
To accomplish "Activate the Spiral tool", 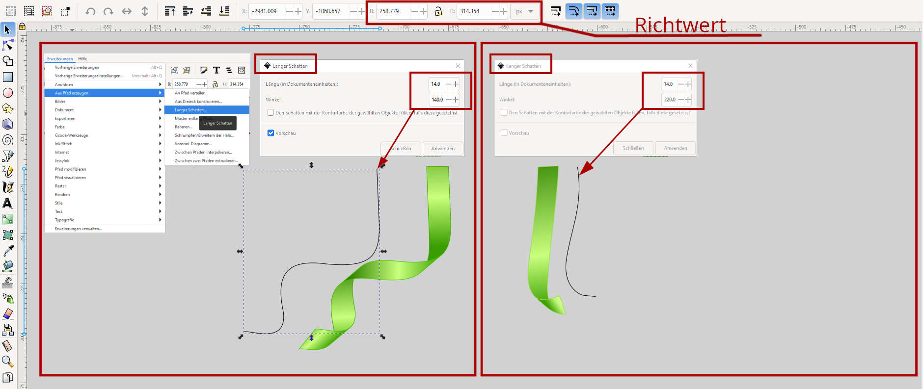I will point(8,140).
